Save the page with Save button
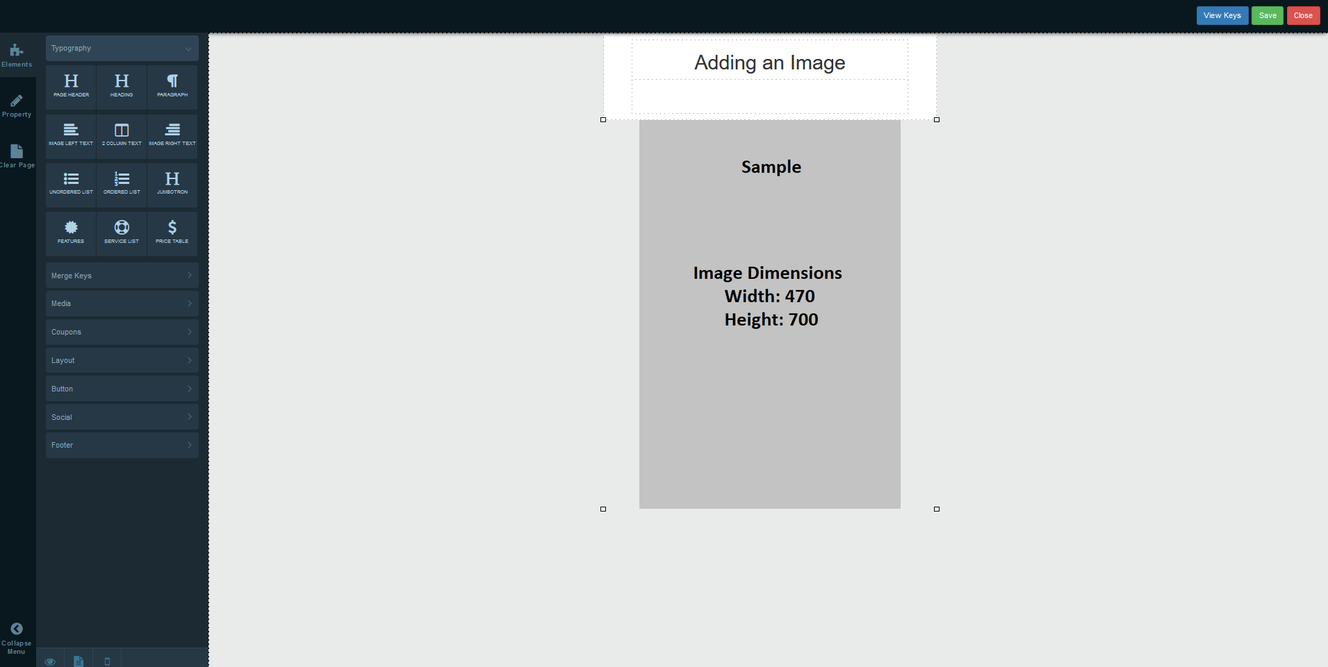This screenshot has width=1328, height=667. 1267,15
